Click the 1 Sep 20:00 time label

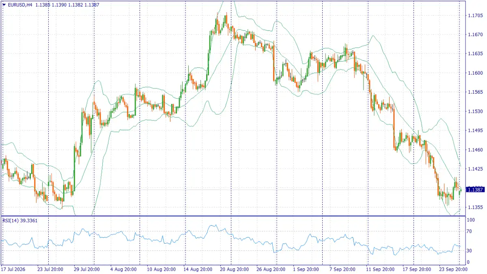[305, 269]
